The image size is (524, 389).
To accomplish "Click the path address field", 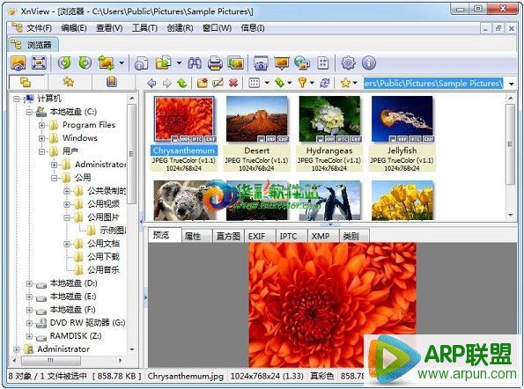I will point(433,83).
